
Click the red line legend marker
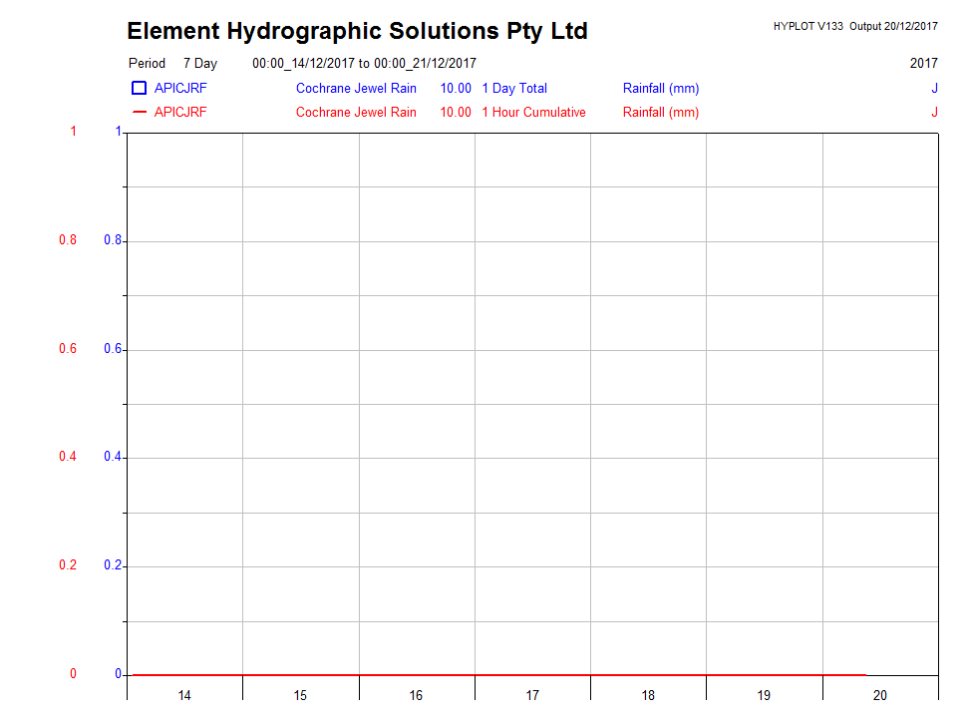coord(140,113)
